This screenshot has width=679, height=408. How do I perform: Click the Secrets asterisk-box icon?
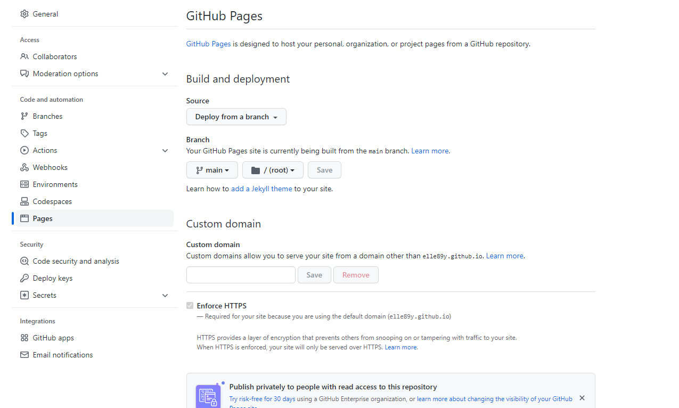tap(24, 295)
